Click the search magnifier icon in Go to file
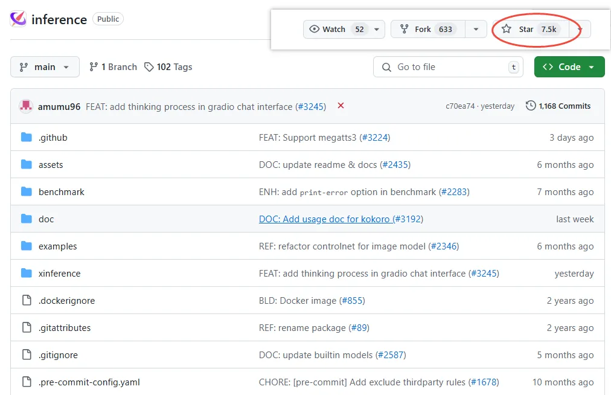 click(386, 67)
